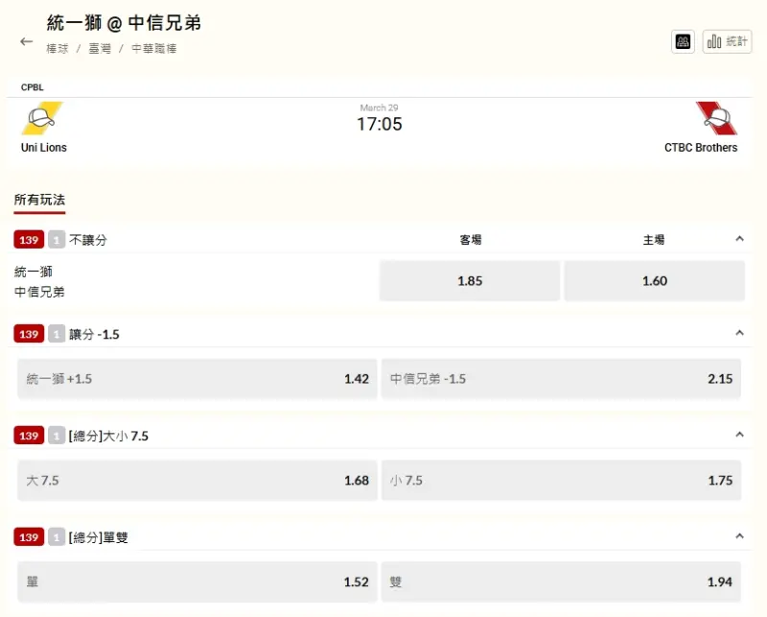Screen dimensions: 767x617
Task: Open the 統計 statistics button
Action: 727,41
